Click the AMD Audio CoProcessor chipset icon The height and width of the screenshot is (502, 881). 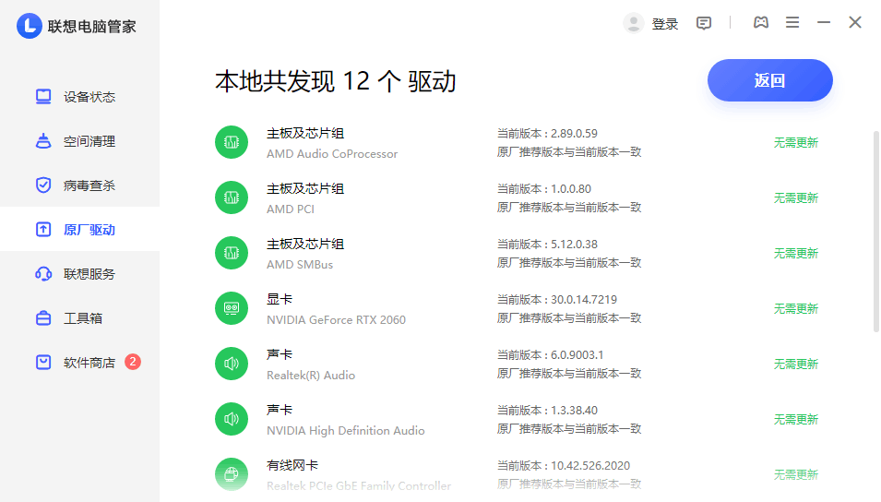click(232, 142)
